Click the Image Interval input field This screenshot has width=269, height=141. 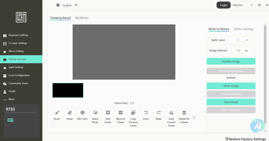click(238, 50)
